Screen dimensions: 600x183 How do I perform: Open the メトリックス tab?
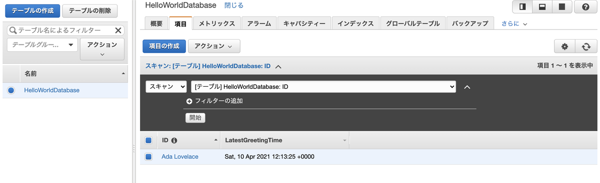217,23
